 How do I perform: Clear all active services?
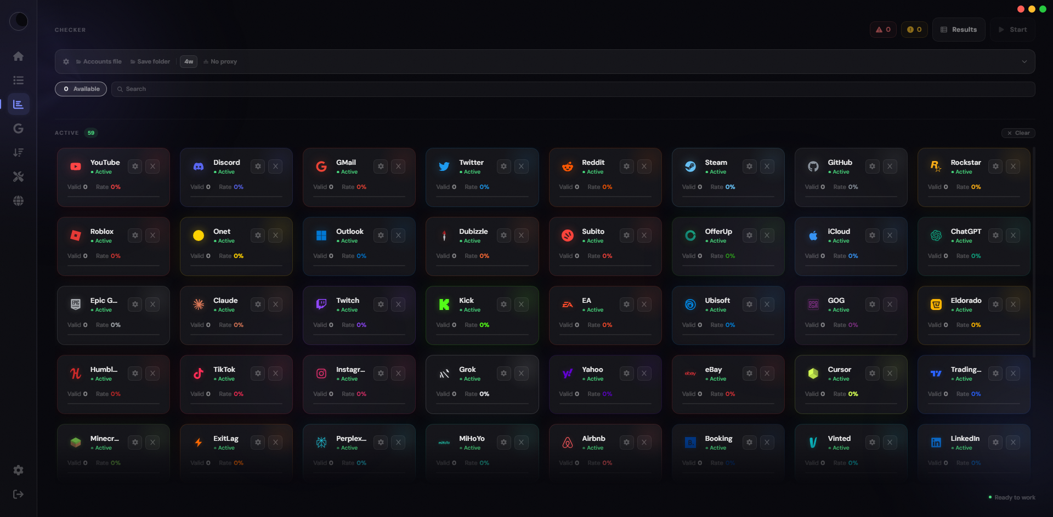1018,133
